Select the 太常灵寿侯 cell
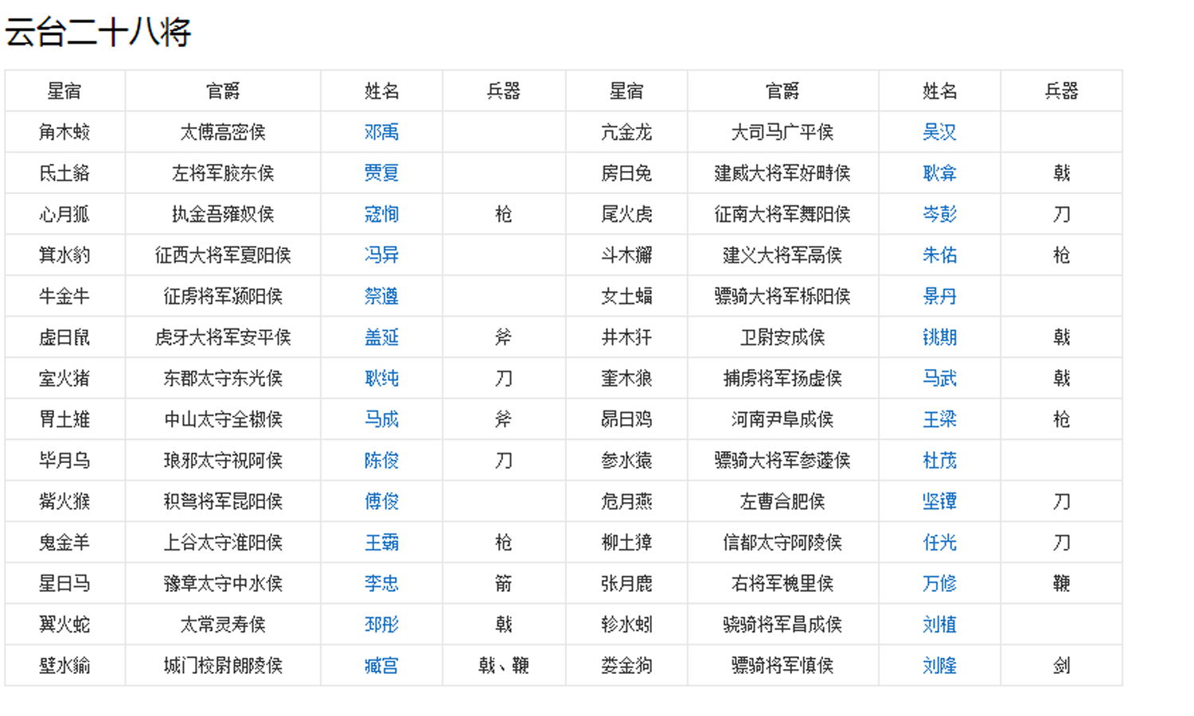Screen dimensions: 1194x716 (223, 625)
